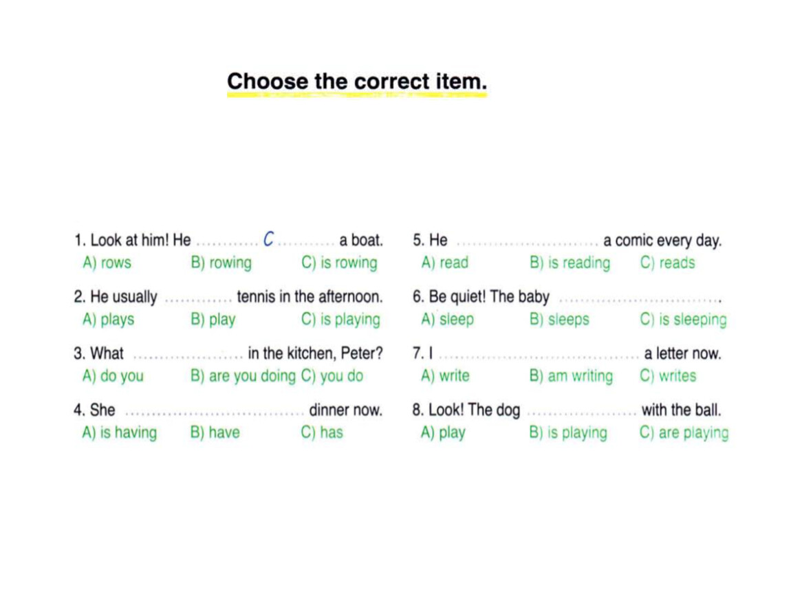Viewport: 791px width, 594px height.
Task: Pick 'B) rowing' for question 1
Action: click(x=221, y=263)
